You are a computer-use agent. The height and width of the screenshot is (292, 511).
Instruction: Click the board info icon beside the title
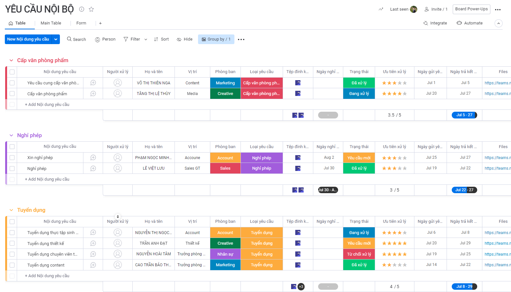pos(82,9)
